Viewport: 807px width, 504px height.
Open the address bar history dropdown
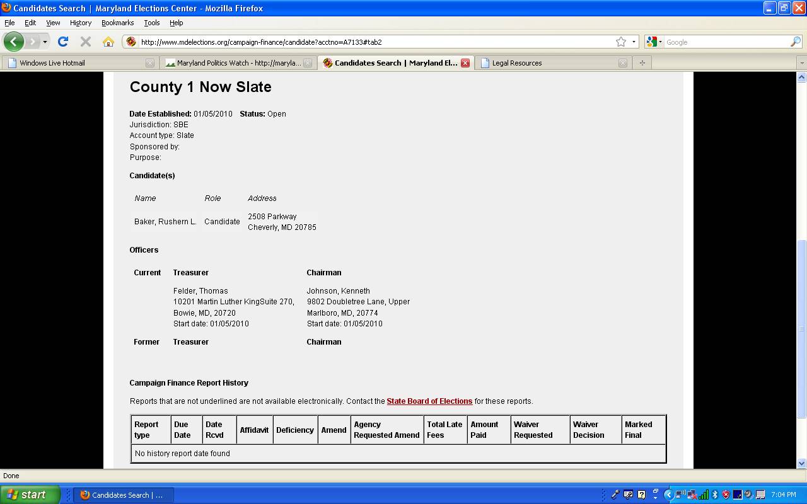pyautogui.click(x=634, y=42)
